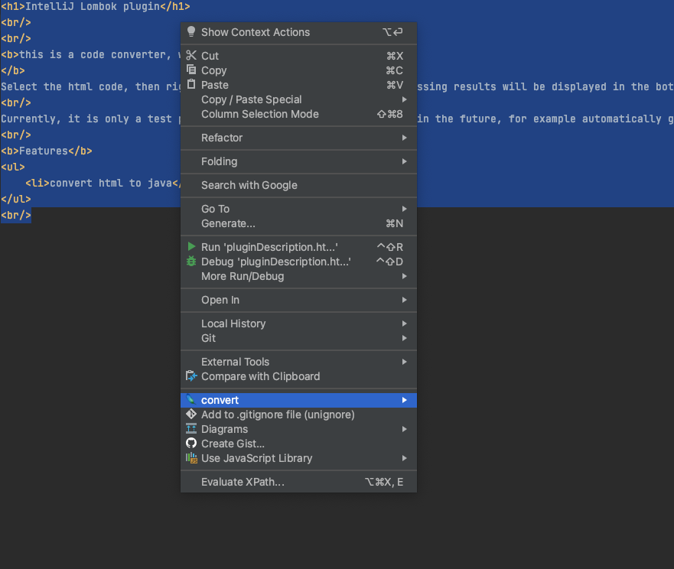
Task: Click the 'this is a code converter' line
Action: pos(91,54)
